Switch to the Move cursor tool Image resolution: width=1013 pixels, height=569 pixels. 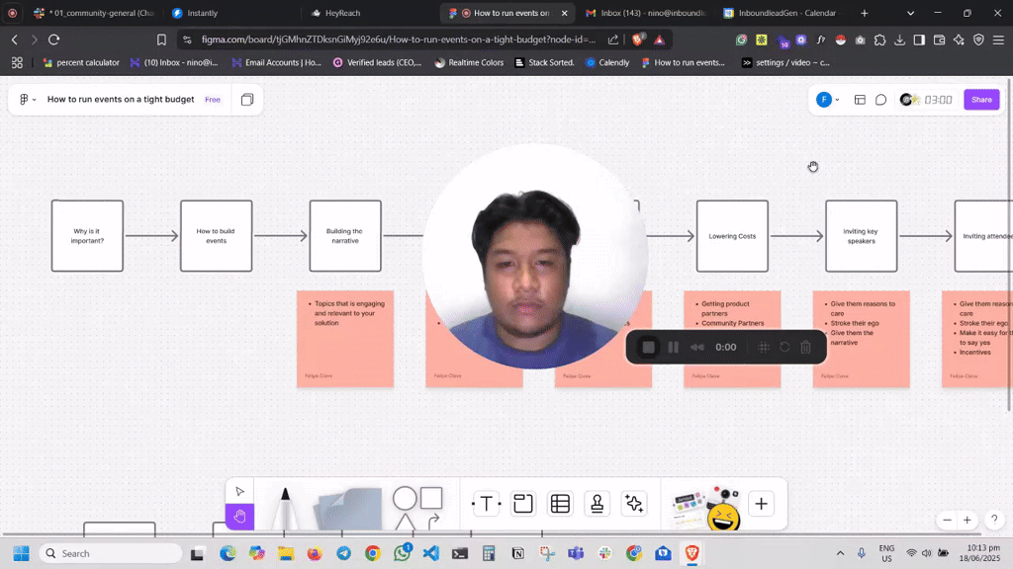click(x=239, y=491)
